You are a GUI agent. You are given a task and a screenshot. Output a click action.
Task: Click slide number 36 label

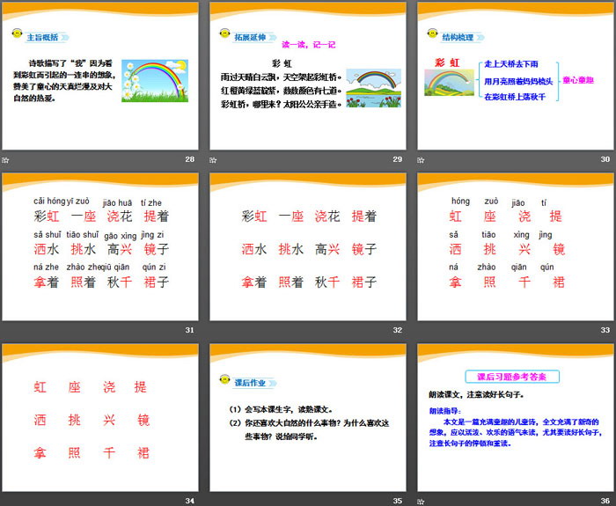pos(605,501)
